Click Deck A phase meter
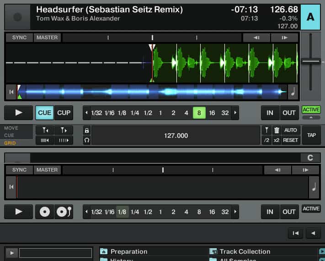The height and width of the screenshot is (261, 325). (x=152, y=38)
